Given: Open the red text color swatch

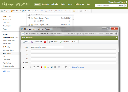Looking at the screenshot, I should point(41,67).
